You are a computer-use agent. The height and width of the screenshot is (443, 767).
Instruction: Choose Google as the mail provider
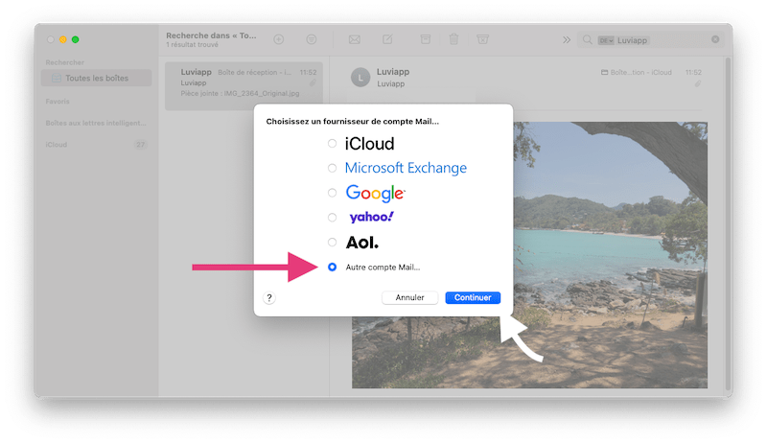coord(332,193)
